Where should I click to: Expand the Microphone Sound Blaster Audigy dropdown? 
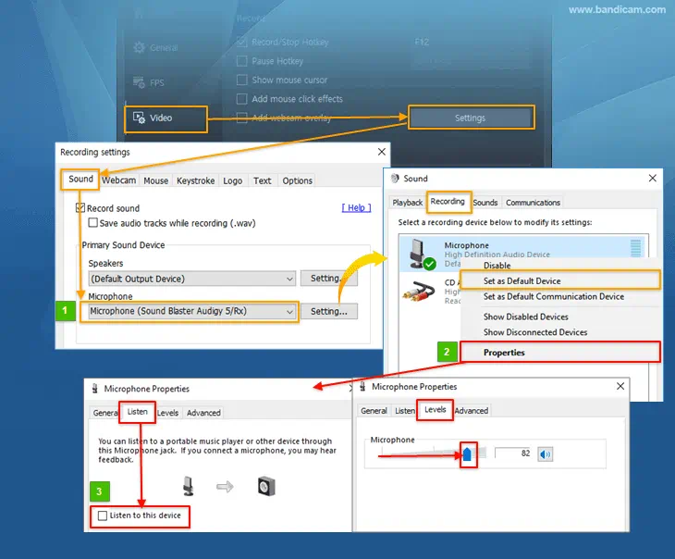click(192, 312)
